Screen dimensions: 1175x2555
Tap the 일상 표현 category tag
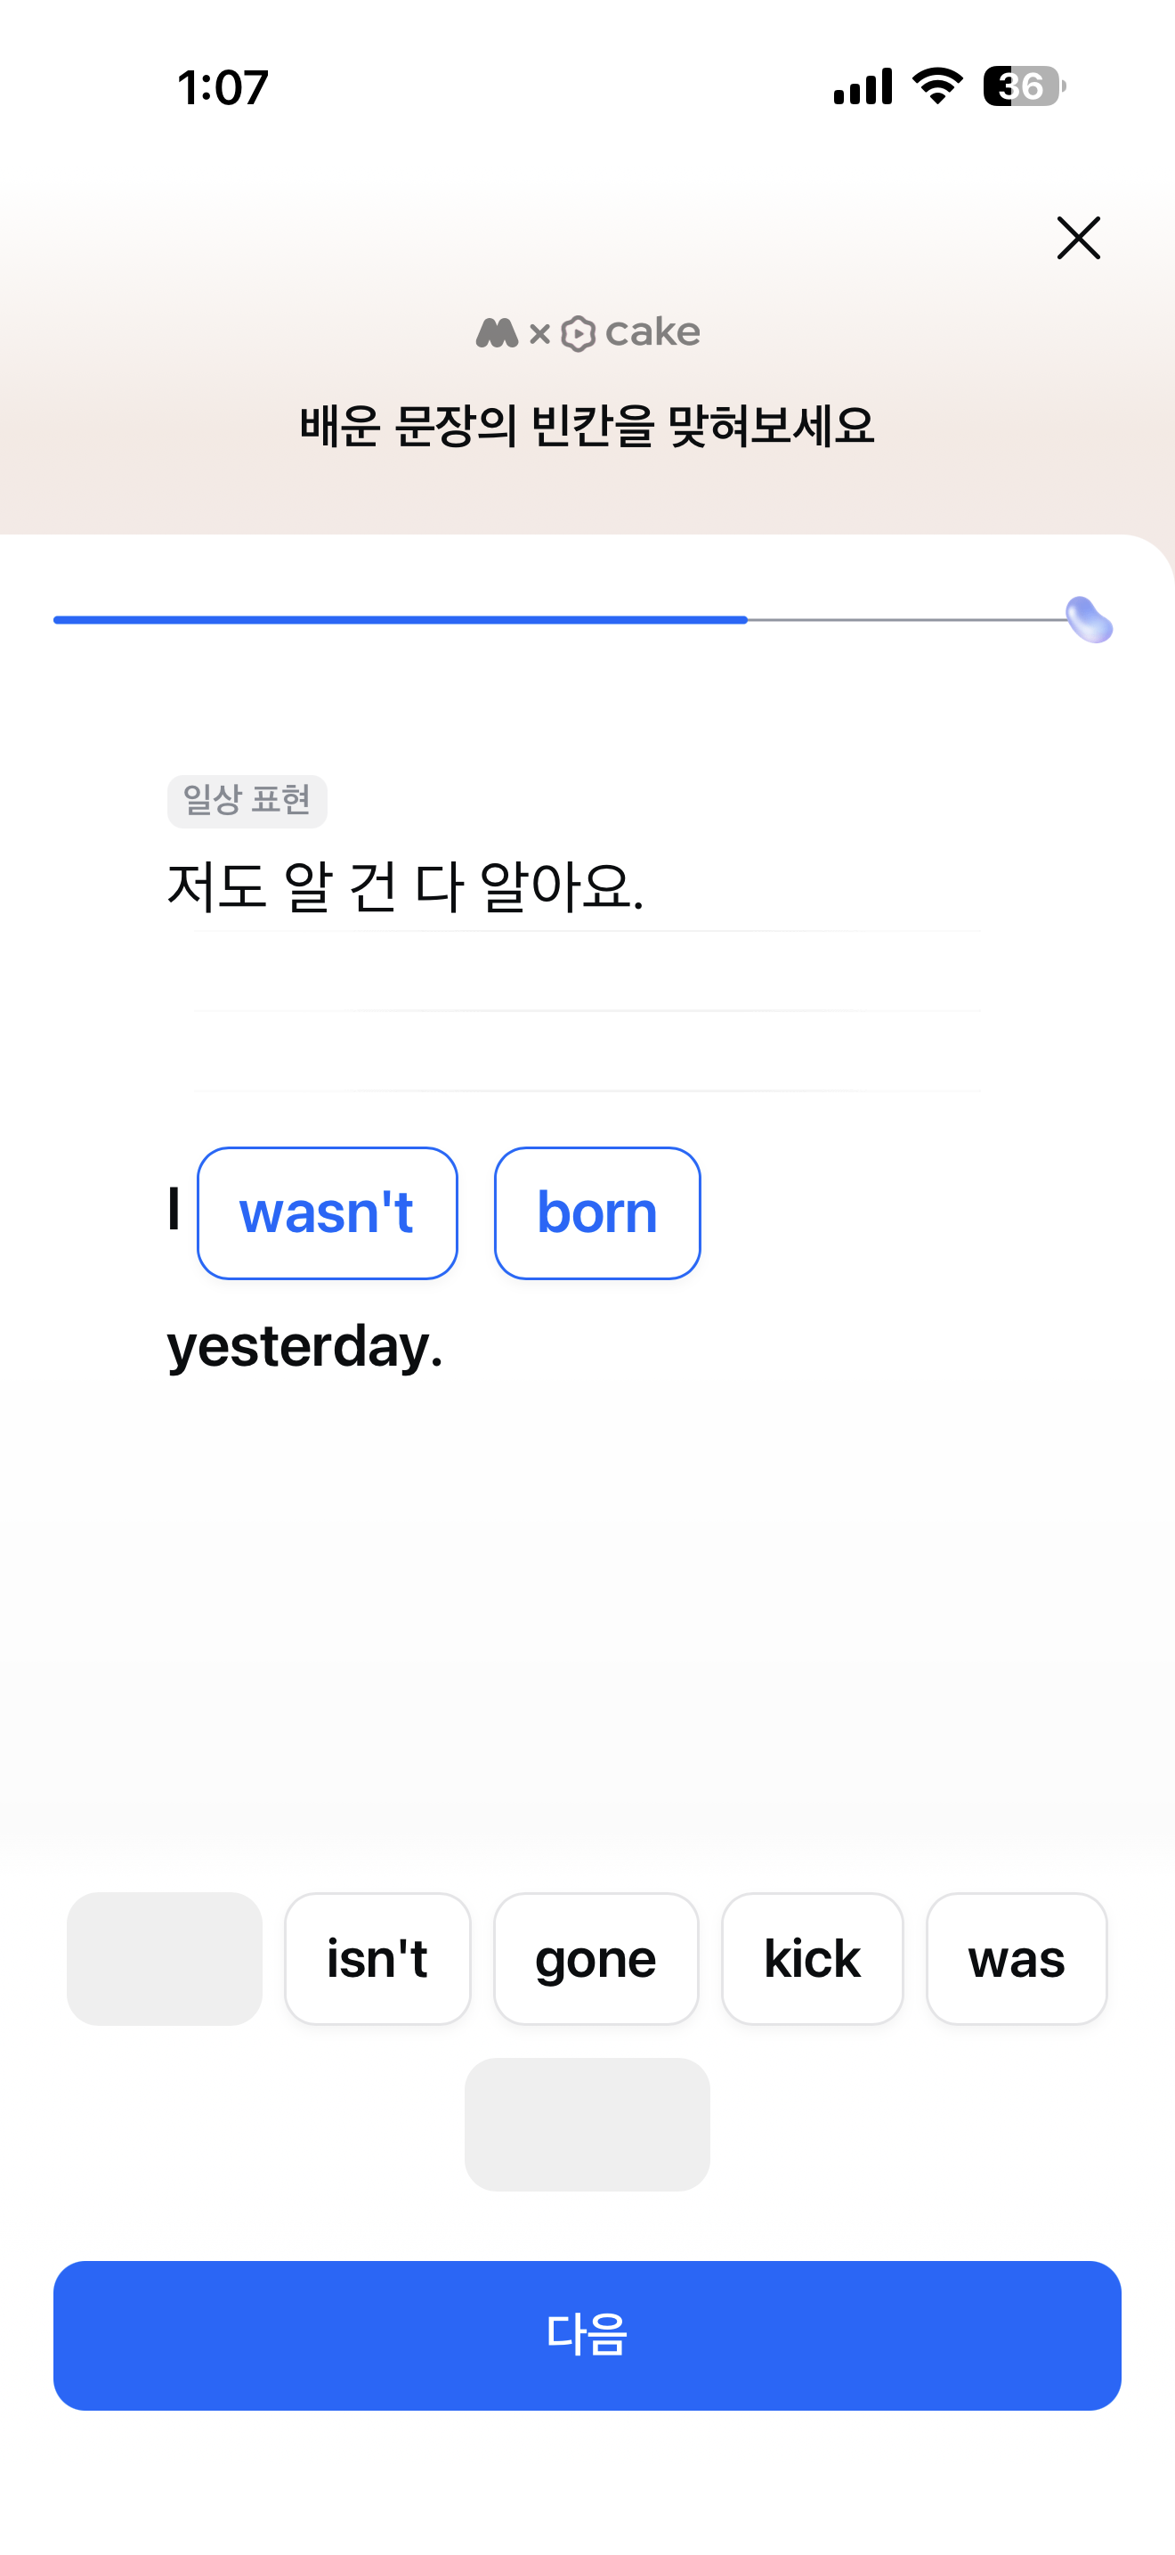click(x=247, y=800)
